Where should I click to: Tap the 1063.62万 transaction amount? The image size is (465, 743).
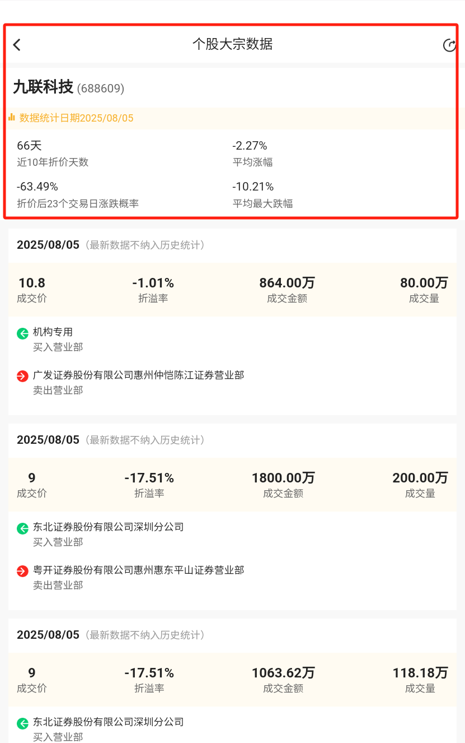pos(283,673)
